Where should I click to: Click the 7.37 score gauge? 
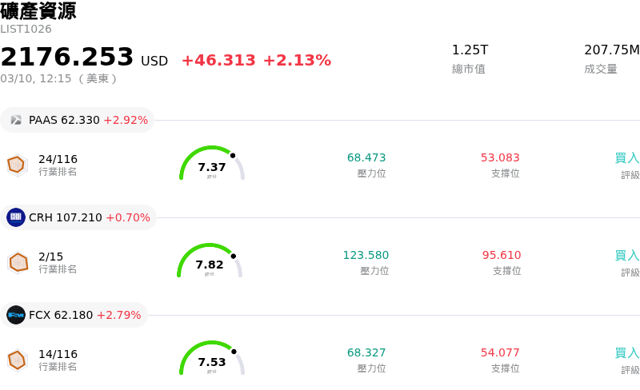tap(211, 164)
